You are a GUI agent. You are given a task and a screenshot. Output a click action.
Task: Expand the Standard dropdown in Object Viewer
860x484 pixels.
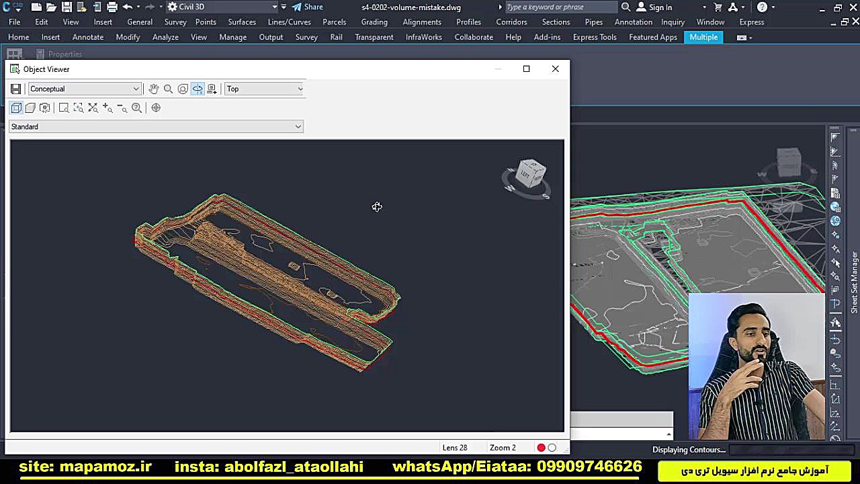pos(156,126)
